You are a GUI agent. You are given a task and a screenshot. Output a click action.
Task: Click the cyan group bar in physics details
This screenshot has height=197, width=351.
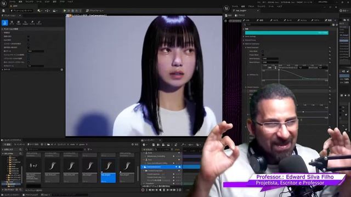point(286,33)
